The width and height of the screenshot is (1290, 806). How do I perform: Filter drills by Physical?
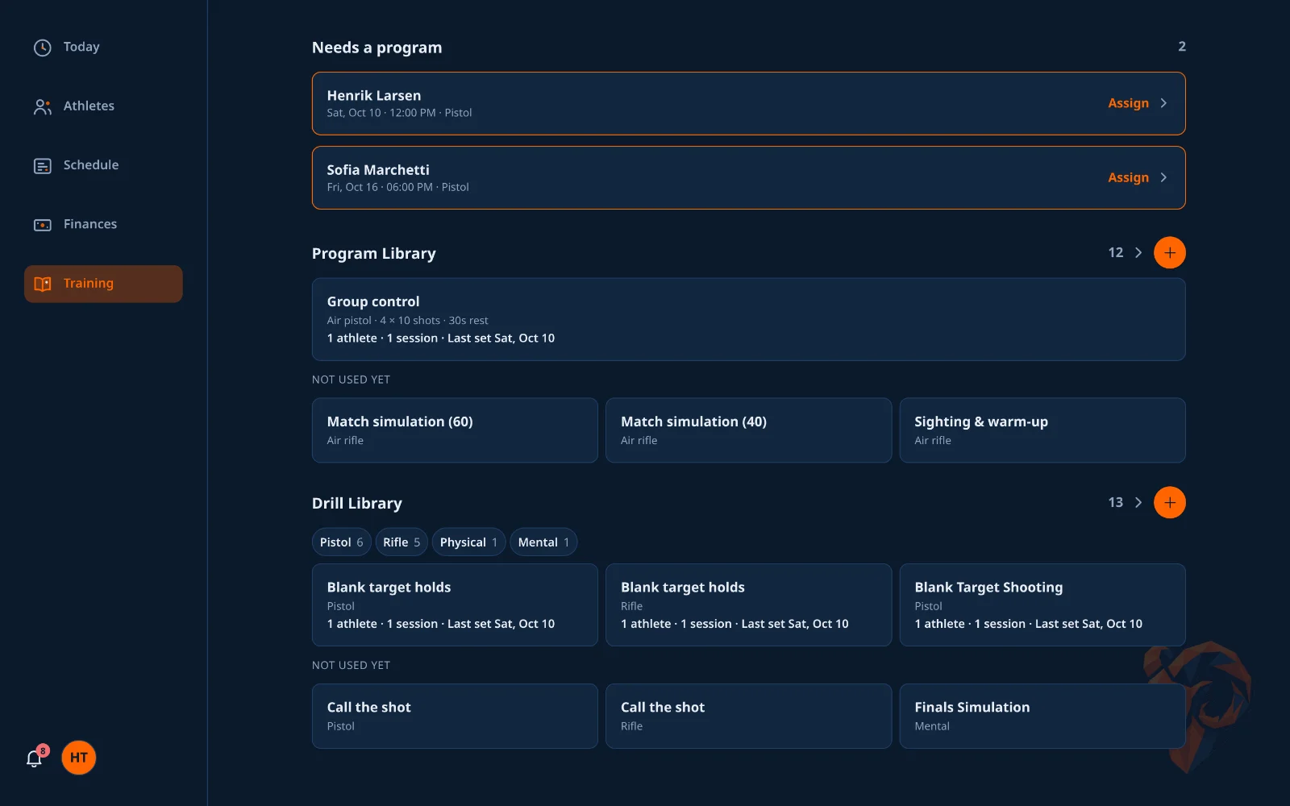468,542
